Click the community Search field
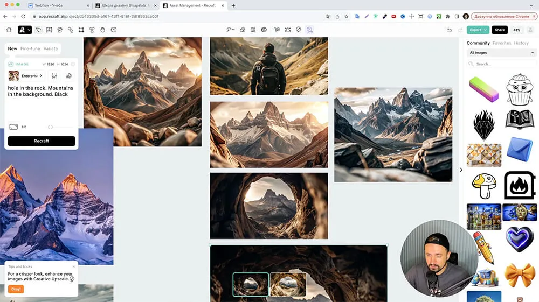539x302 pixels. 501,64
